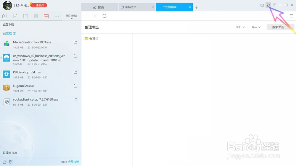Open folder for youkuclient_setup_7.5.7.6160.exe
This screenshot has width=296, height=166.
pos(75,99)
